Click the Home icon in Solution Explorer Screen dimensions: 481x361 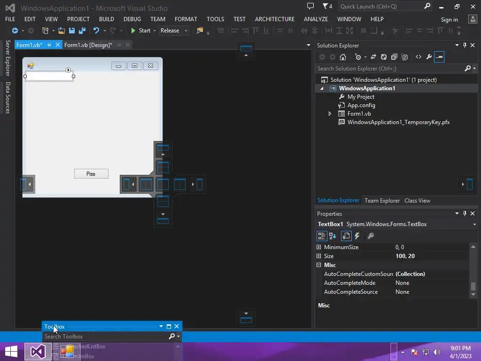pos(343,57)
